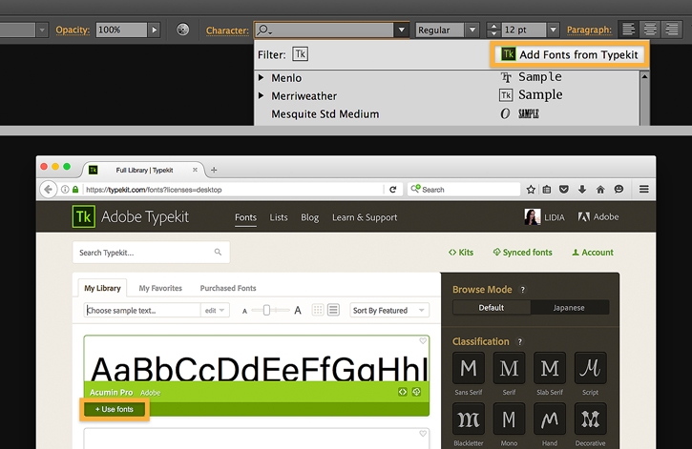The height and width of the screenshot is (449, 692).
Task: Expand the Merriweather font family
Action: (x=261, y=95)
